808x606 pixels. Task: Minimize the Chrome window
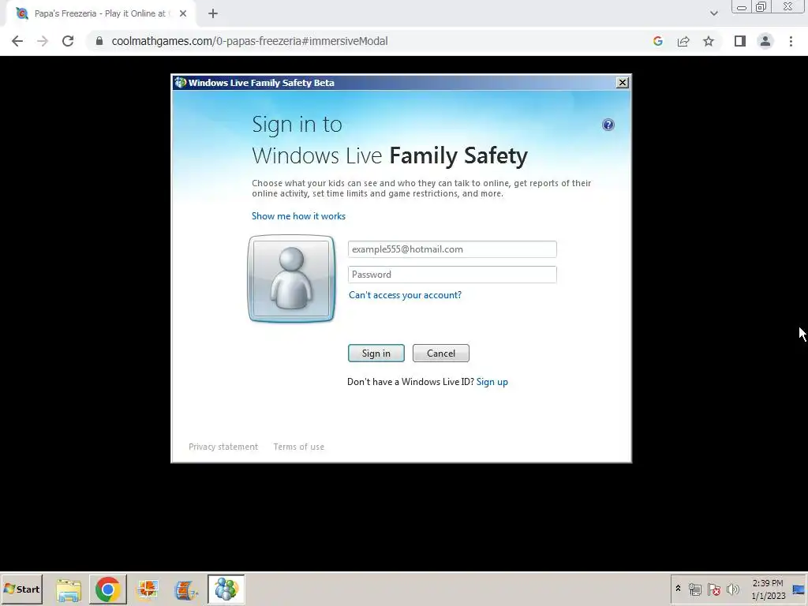(742, 7)
